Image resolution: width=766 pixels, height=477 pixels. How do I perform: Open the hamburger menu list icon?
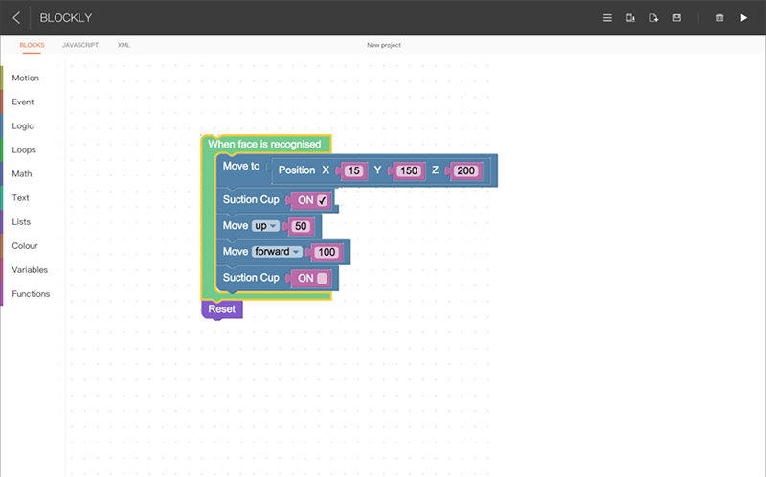606,18
